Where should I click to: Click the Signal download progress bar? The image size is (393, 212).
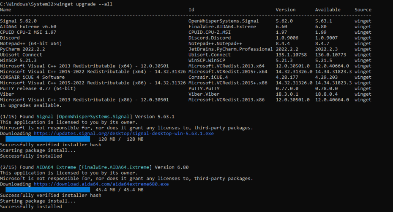tap(48, 139)
